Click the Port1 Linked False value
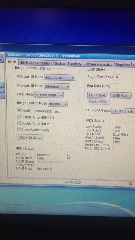 point(116,142)
